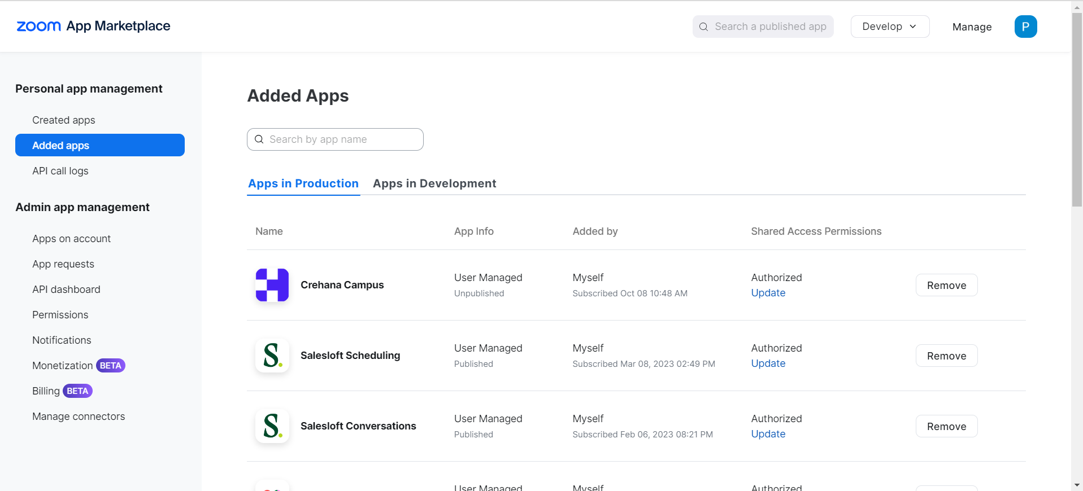The height and width of the screenshot is (491, 1083).
Task: Open Manage connectors
Action: pos(79,417)
